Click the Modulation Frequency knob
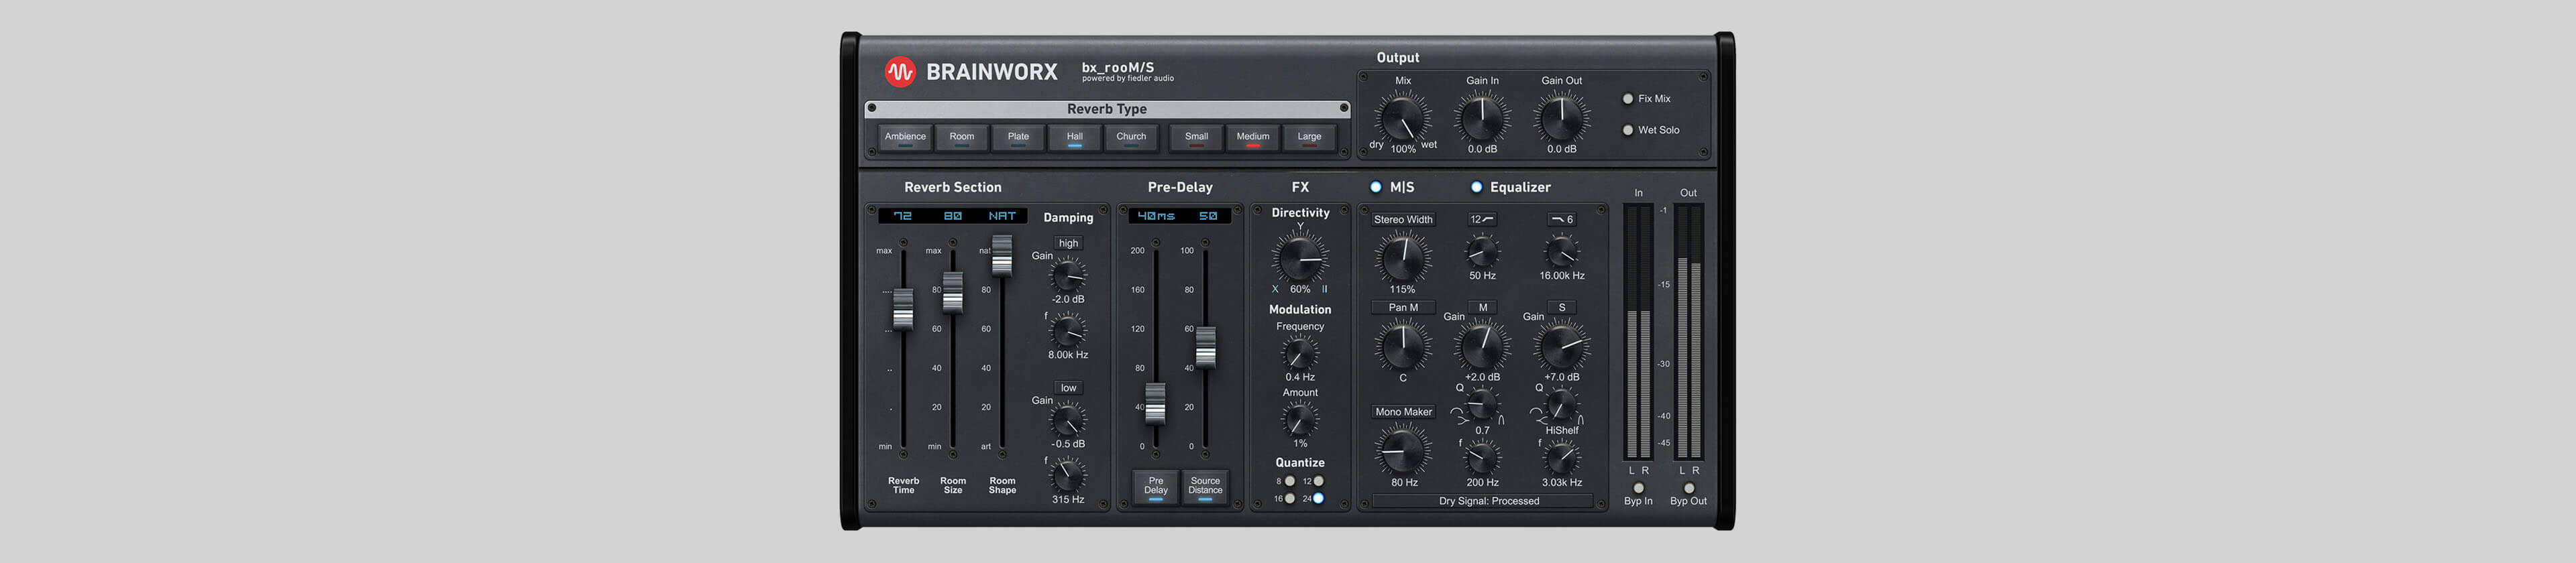 pos(1299,353)
